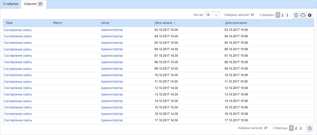This screenshot has width=317, height=135.
Task: Click Администратор author in 17.10.2017 row
Action: tap(112, 120)
